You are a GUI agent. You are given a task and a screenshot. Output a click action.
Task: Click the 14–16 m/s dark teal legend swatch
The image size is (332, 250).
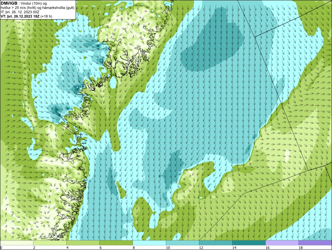pyautogui.click(x=249, y=243)
